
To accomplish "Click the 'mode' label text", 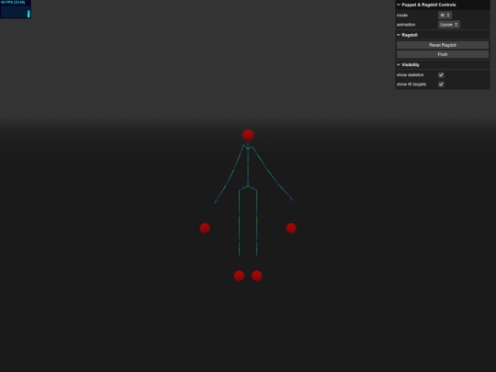I will point(402,16).
